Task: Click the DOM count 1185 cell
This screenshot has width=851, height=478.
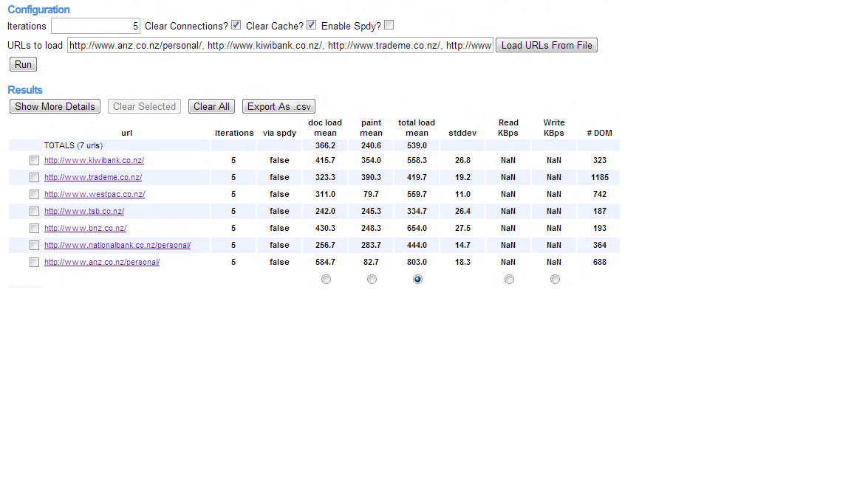Action: click(600, 177)
